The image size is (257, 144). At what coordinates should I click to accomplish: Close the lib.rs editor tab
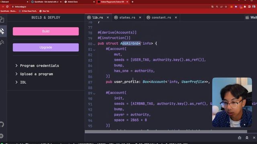click(108, 18)
